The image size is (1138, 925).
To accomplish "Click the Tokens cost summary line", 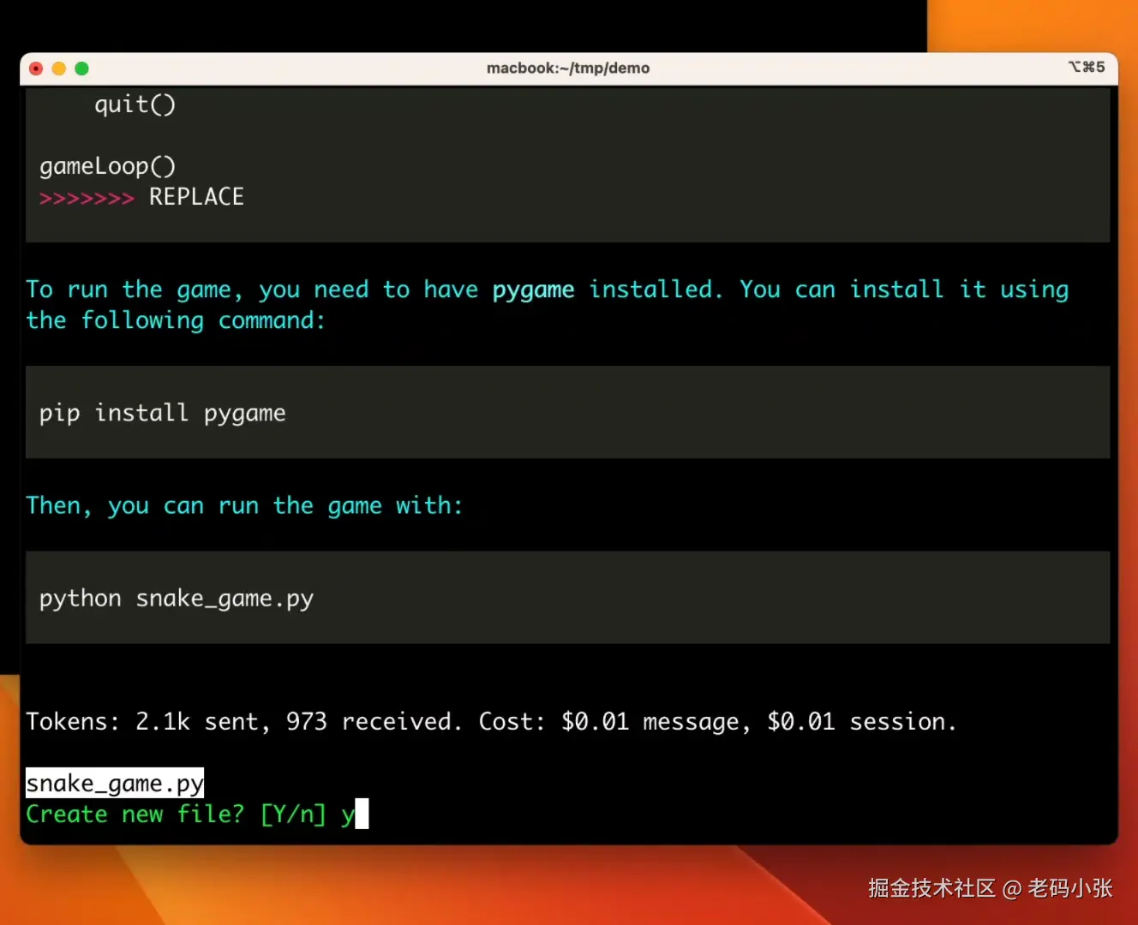I will (490, 721).
